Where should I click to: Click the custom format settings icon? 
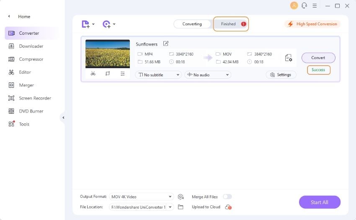coord(181,197)
